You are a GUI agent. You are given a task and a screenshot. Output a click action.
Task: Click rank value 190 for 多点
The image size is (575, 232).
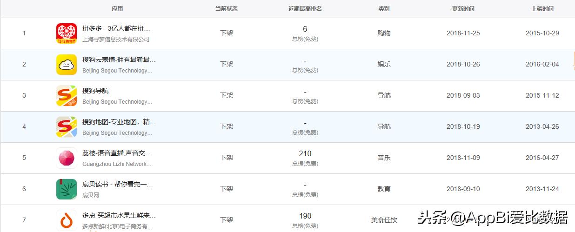click(x=305, y=216)
